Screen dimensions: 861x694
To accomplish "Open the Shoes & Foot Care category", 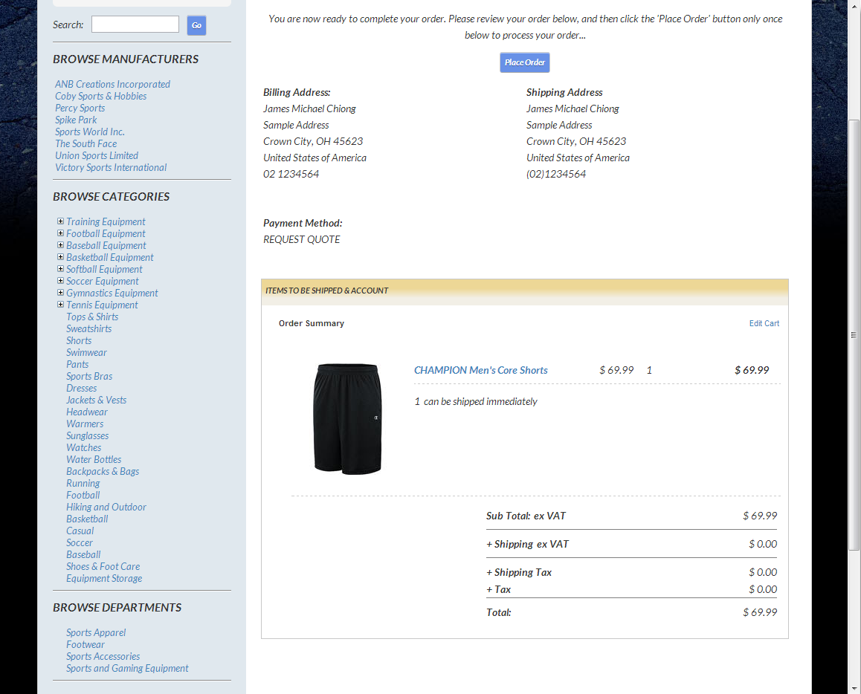I will [103, 566].
